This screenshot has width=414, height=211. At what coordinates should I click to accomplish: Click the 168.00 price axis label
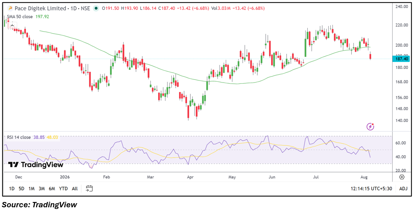402,82
